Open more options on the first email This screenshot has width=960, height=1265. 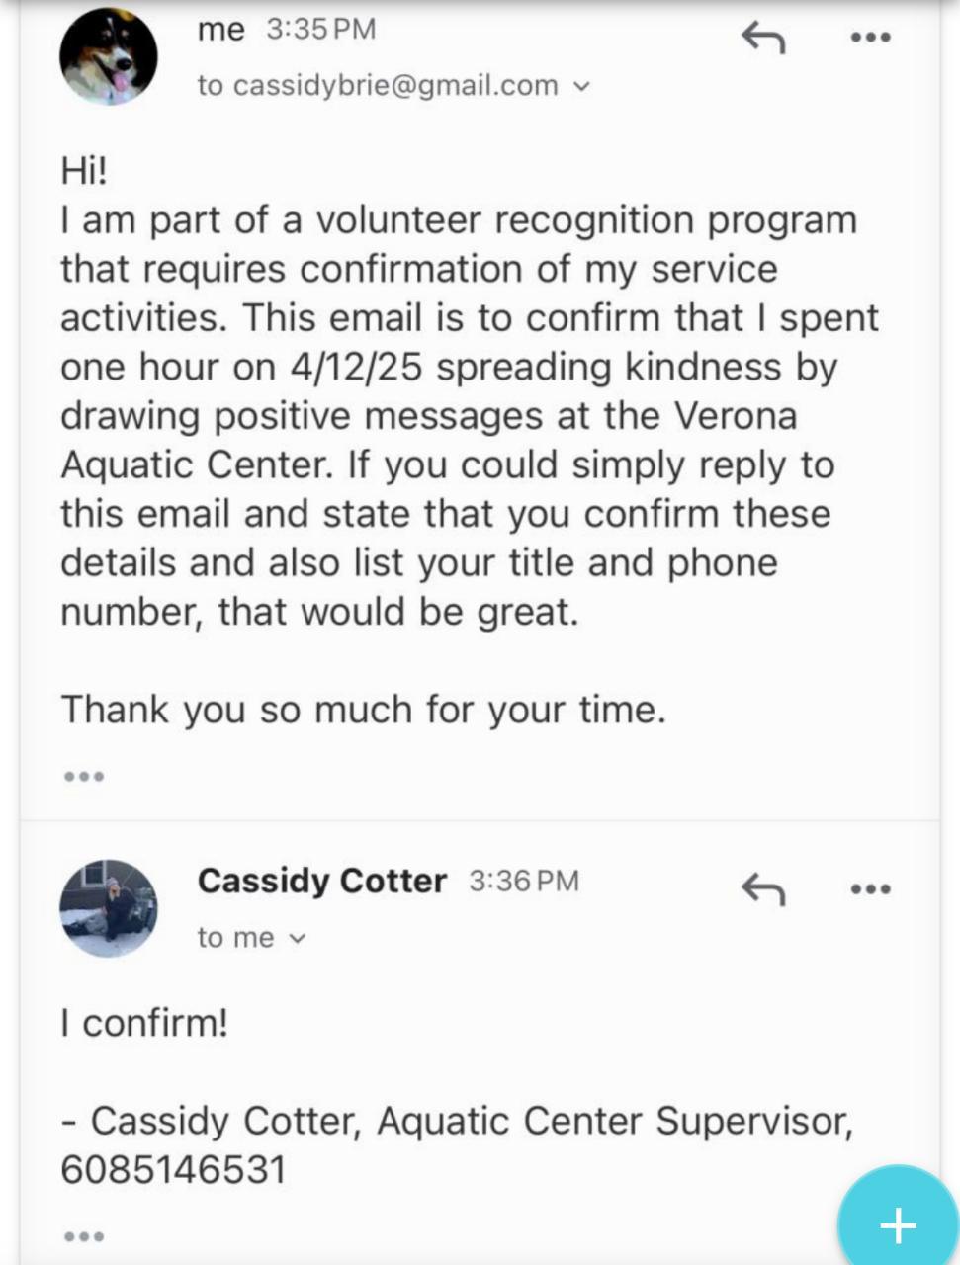tap(871, 39)
